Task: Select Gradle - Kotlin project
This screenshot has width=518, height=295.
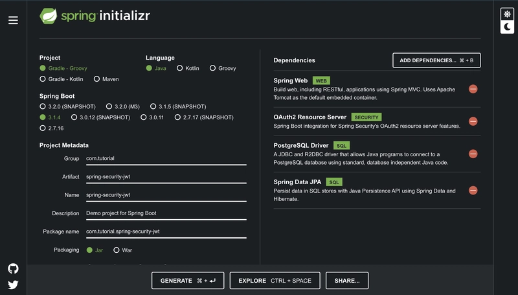Action: pyautogui.click(x=61, y=79)
